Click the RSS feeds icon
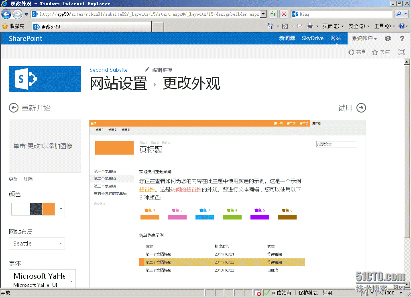The height and width of the screenshot is (298, 411). (x=285, y=26)
